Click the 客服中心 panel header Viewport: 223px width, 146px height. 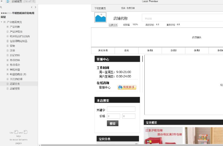117,59
